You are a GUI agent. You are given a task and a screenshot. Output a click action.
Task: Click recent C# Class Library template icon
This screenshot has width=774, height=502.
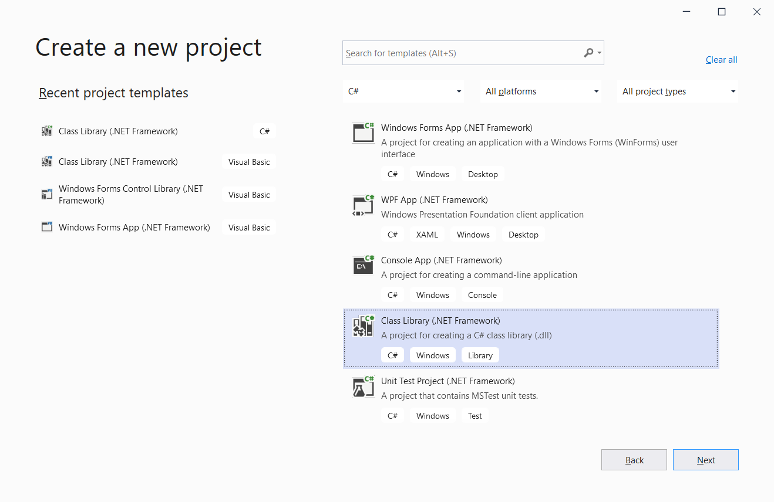[x=47, y=131]
